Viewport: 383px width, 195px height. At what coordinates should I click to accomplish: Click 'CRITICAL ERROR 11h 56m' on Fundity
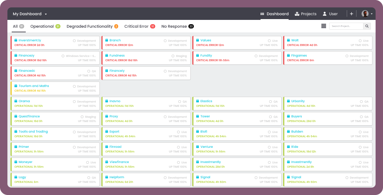point(213,60)
